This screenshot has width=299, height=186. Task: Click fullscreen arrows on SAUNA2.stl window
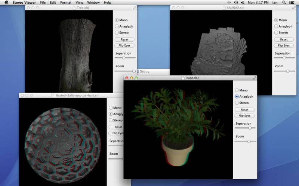[x=294, y=7]
